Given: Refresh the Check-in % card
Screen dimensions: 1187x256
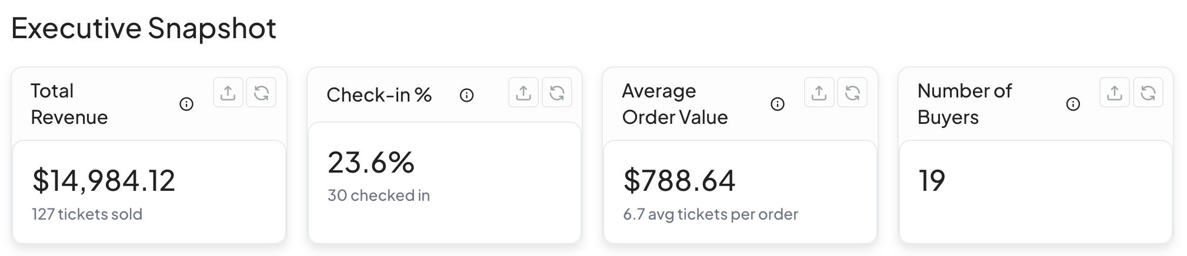Looking at the screenshot, I should [x=557, y=93].
